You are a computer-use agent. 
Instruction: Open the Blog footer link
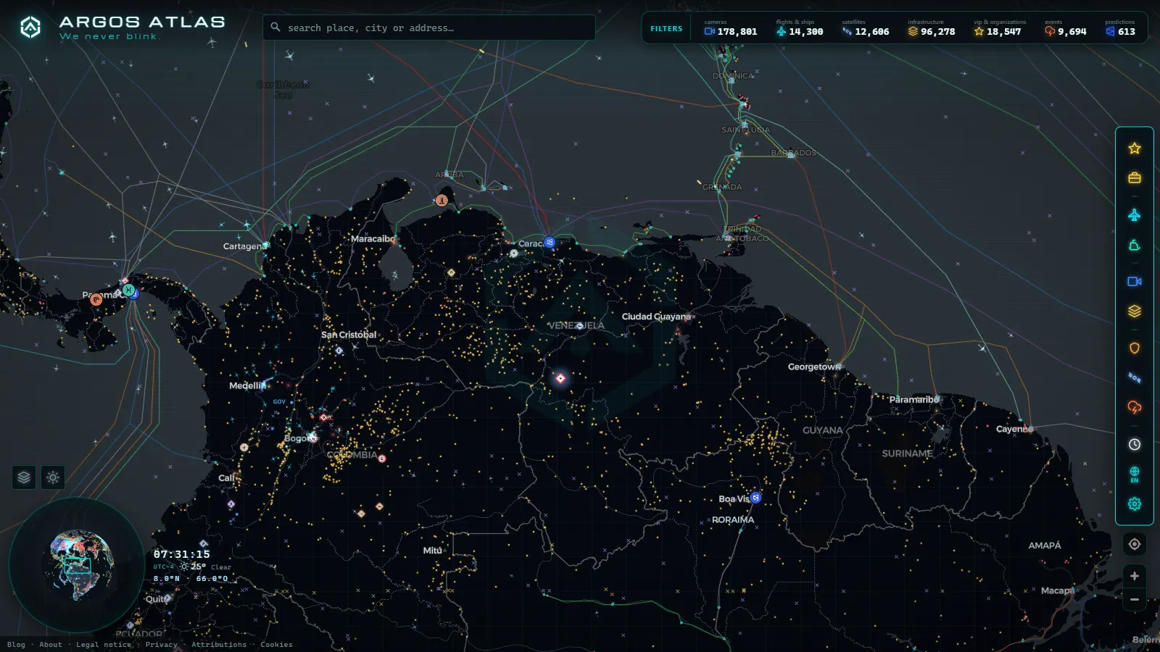[x=16, y=644]
